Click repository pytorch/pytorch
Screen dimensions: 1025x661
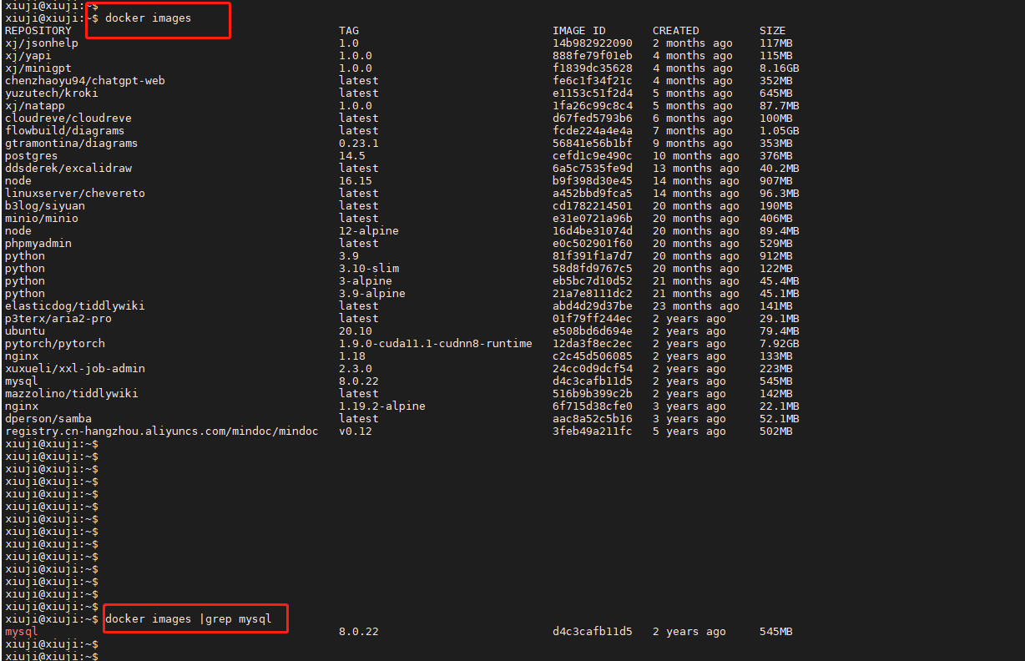[x=55, y=343]
